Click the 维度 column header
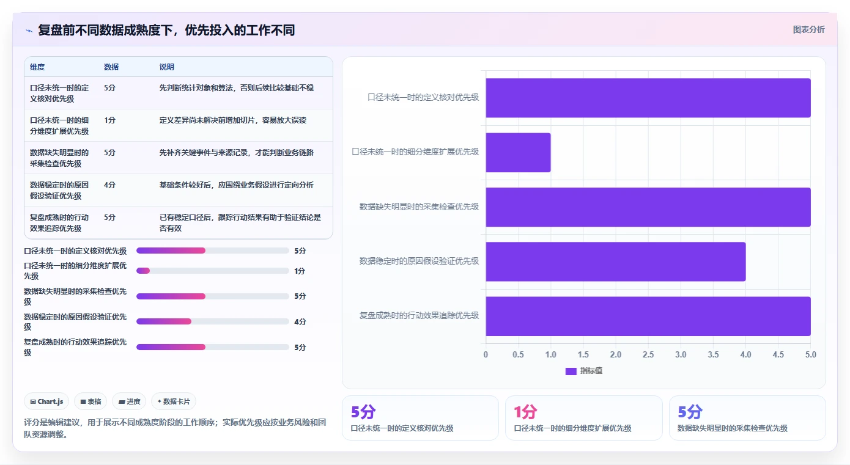This screenshot has height=465, width=850. 37,67
